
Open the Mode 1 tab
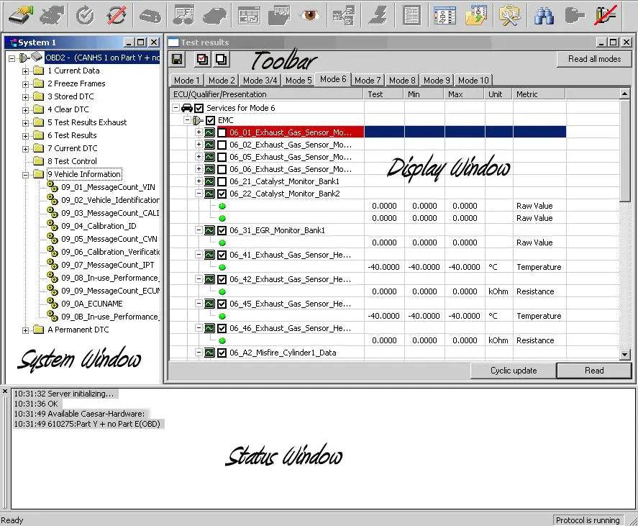(x=186, y=80)
